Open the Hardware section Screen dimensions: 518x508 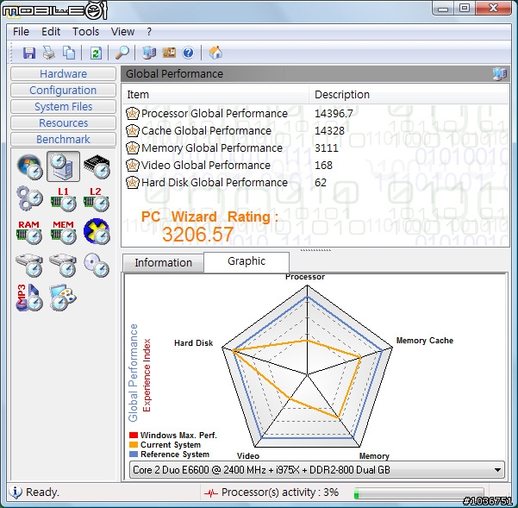[63, 73]
